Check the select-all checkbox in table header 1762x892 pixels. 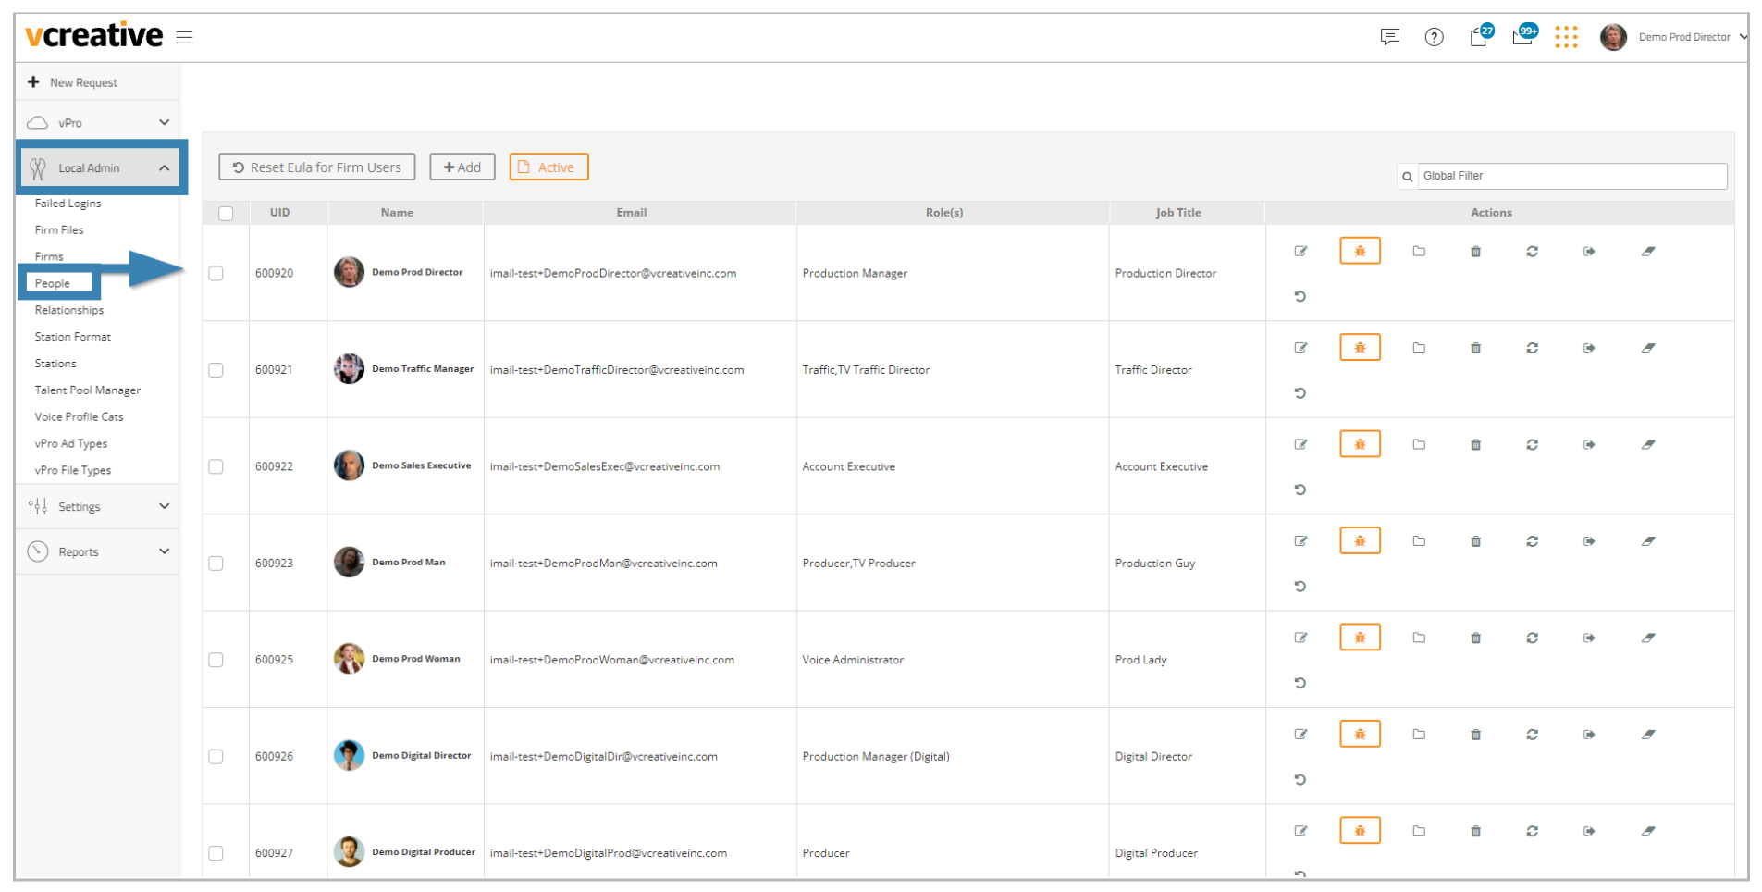[x=226, y=214]
